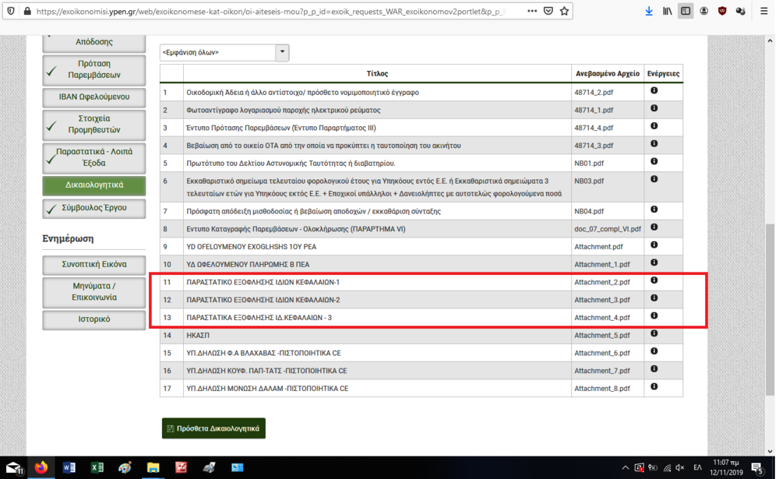Select 'IBAN Ωφελούμενου' in the sidebar

(x=94, y=97)
